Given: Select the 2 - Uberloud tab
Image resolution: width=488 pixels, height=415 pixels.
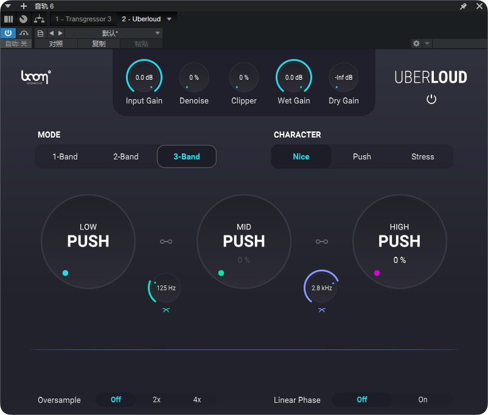Looking at the screenshot, I should 141,19.
